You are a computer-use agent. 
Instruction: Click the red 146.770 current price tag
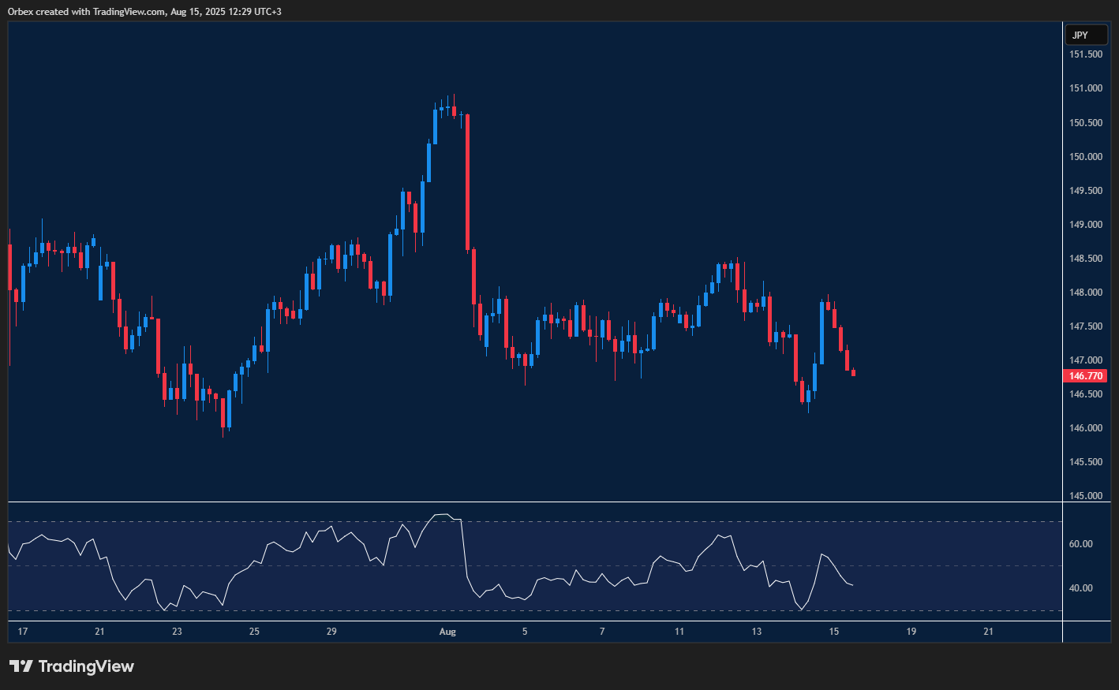pos(1087,376)
